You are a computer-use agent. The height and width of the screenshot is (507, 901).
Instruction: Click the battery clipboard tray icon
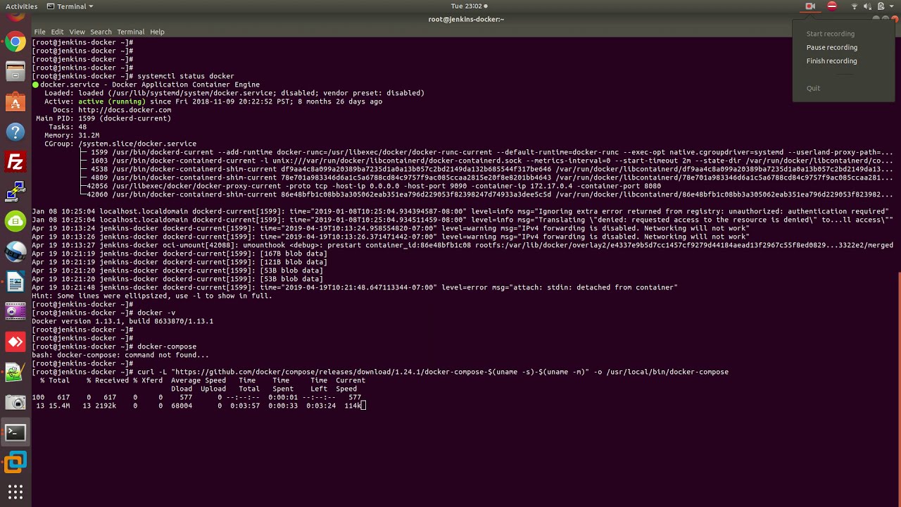click(x=881, y=6)
